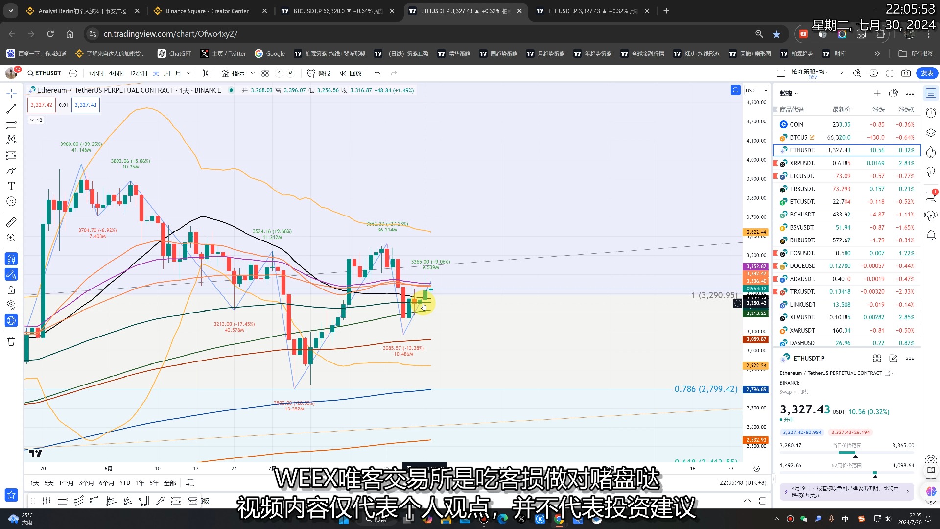
Task: Select the 3个月 date range
Action: coord(86,483)
